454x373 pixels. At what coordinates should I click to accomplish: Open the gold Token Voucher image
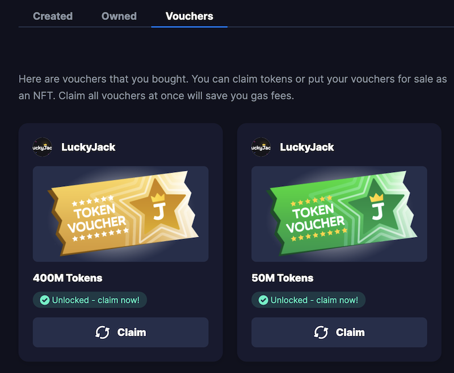120,213
